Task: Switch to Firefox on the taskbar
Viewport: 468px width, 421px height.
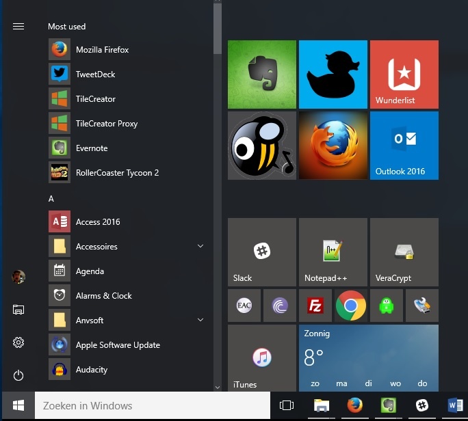Action: pos(355,405)
